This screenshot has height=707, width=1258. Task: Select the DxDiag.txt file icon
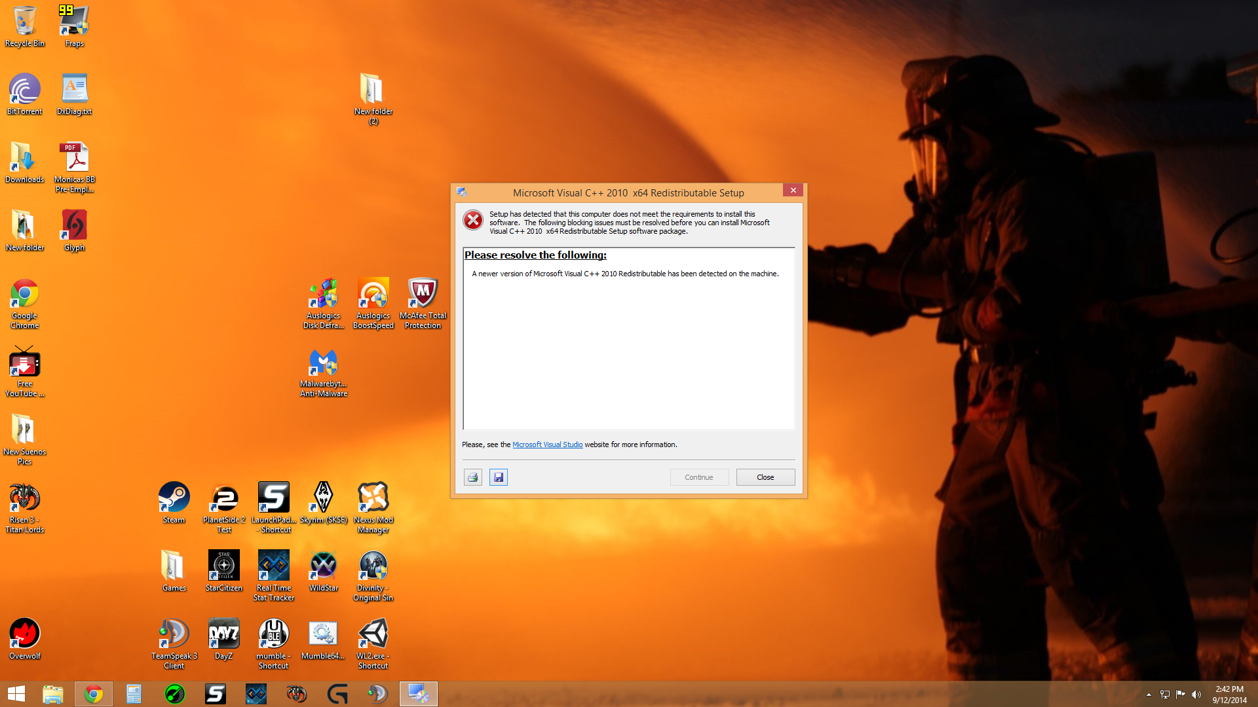(x=74, y=94)
